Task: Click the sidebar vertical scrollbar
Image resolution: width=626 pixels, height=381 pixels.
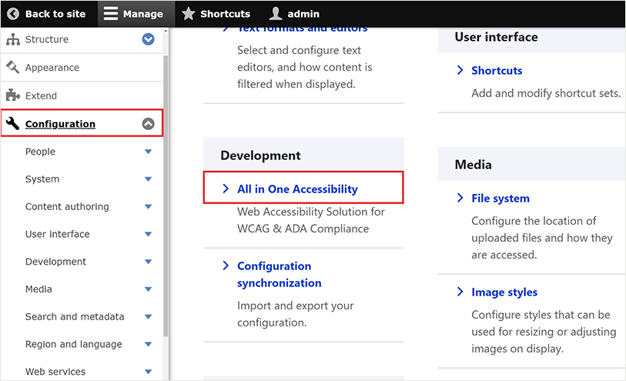Action: click(166, 196)
